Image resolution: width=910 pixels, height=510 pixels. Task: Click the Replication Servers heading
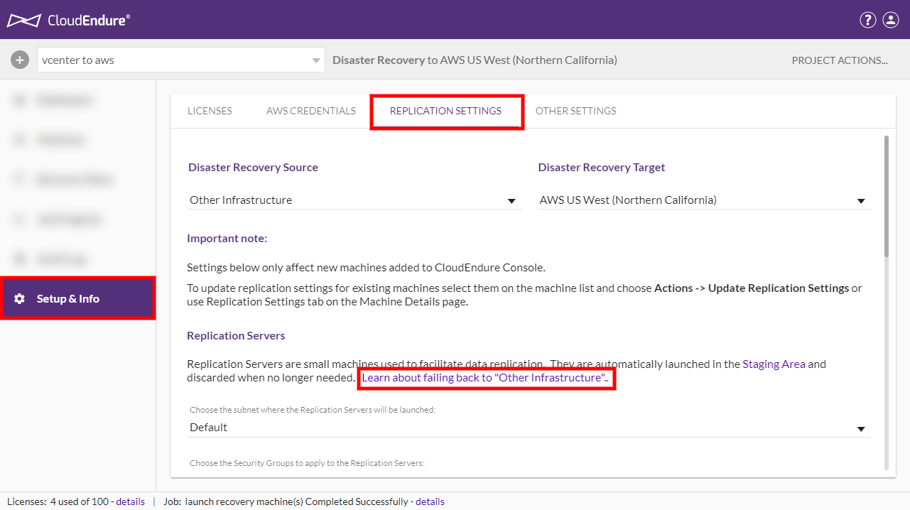tap(236, 335)
